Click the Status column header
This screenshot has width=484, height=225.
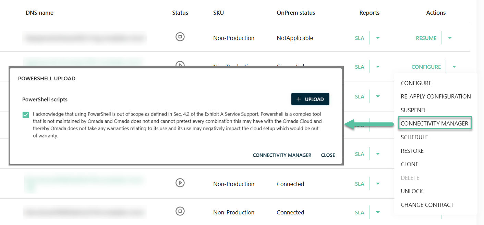tap(180, 13)
